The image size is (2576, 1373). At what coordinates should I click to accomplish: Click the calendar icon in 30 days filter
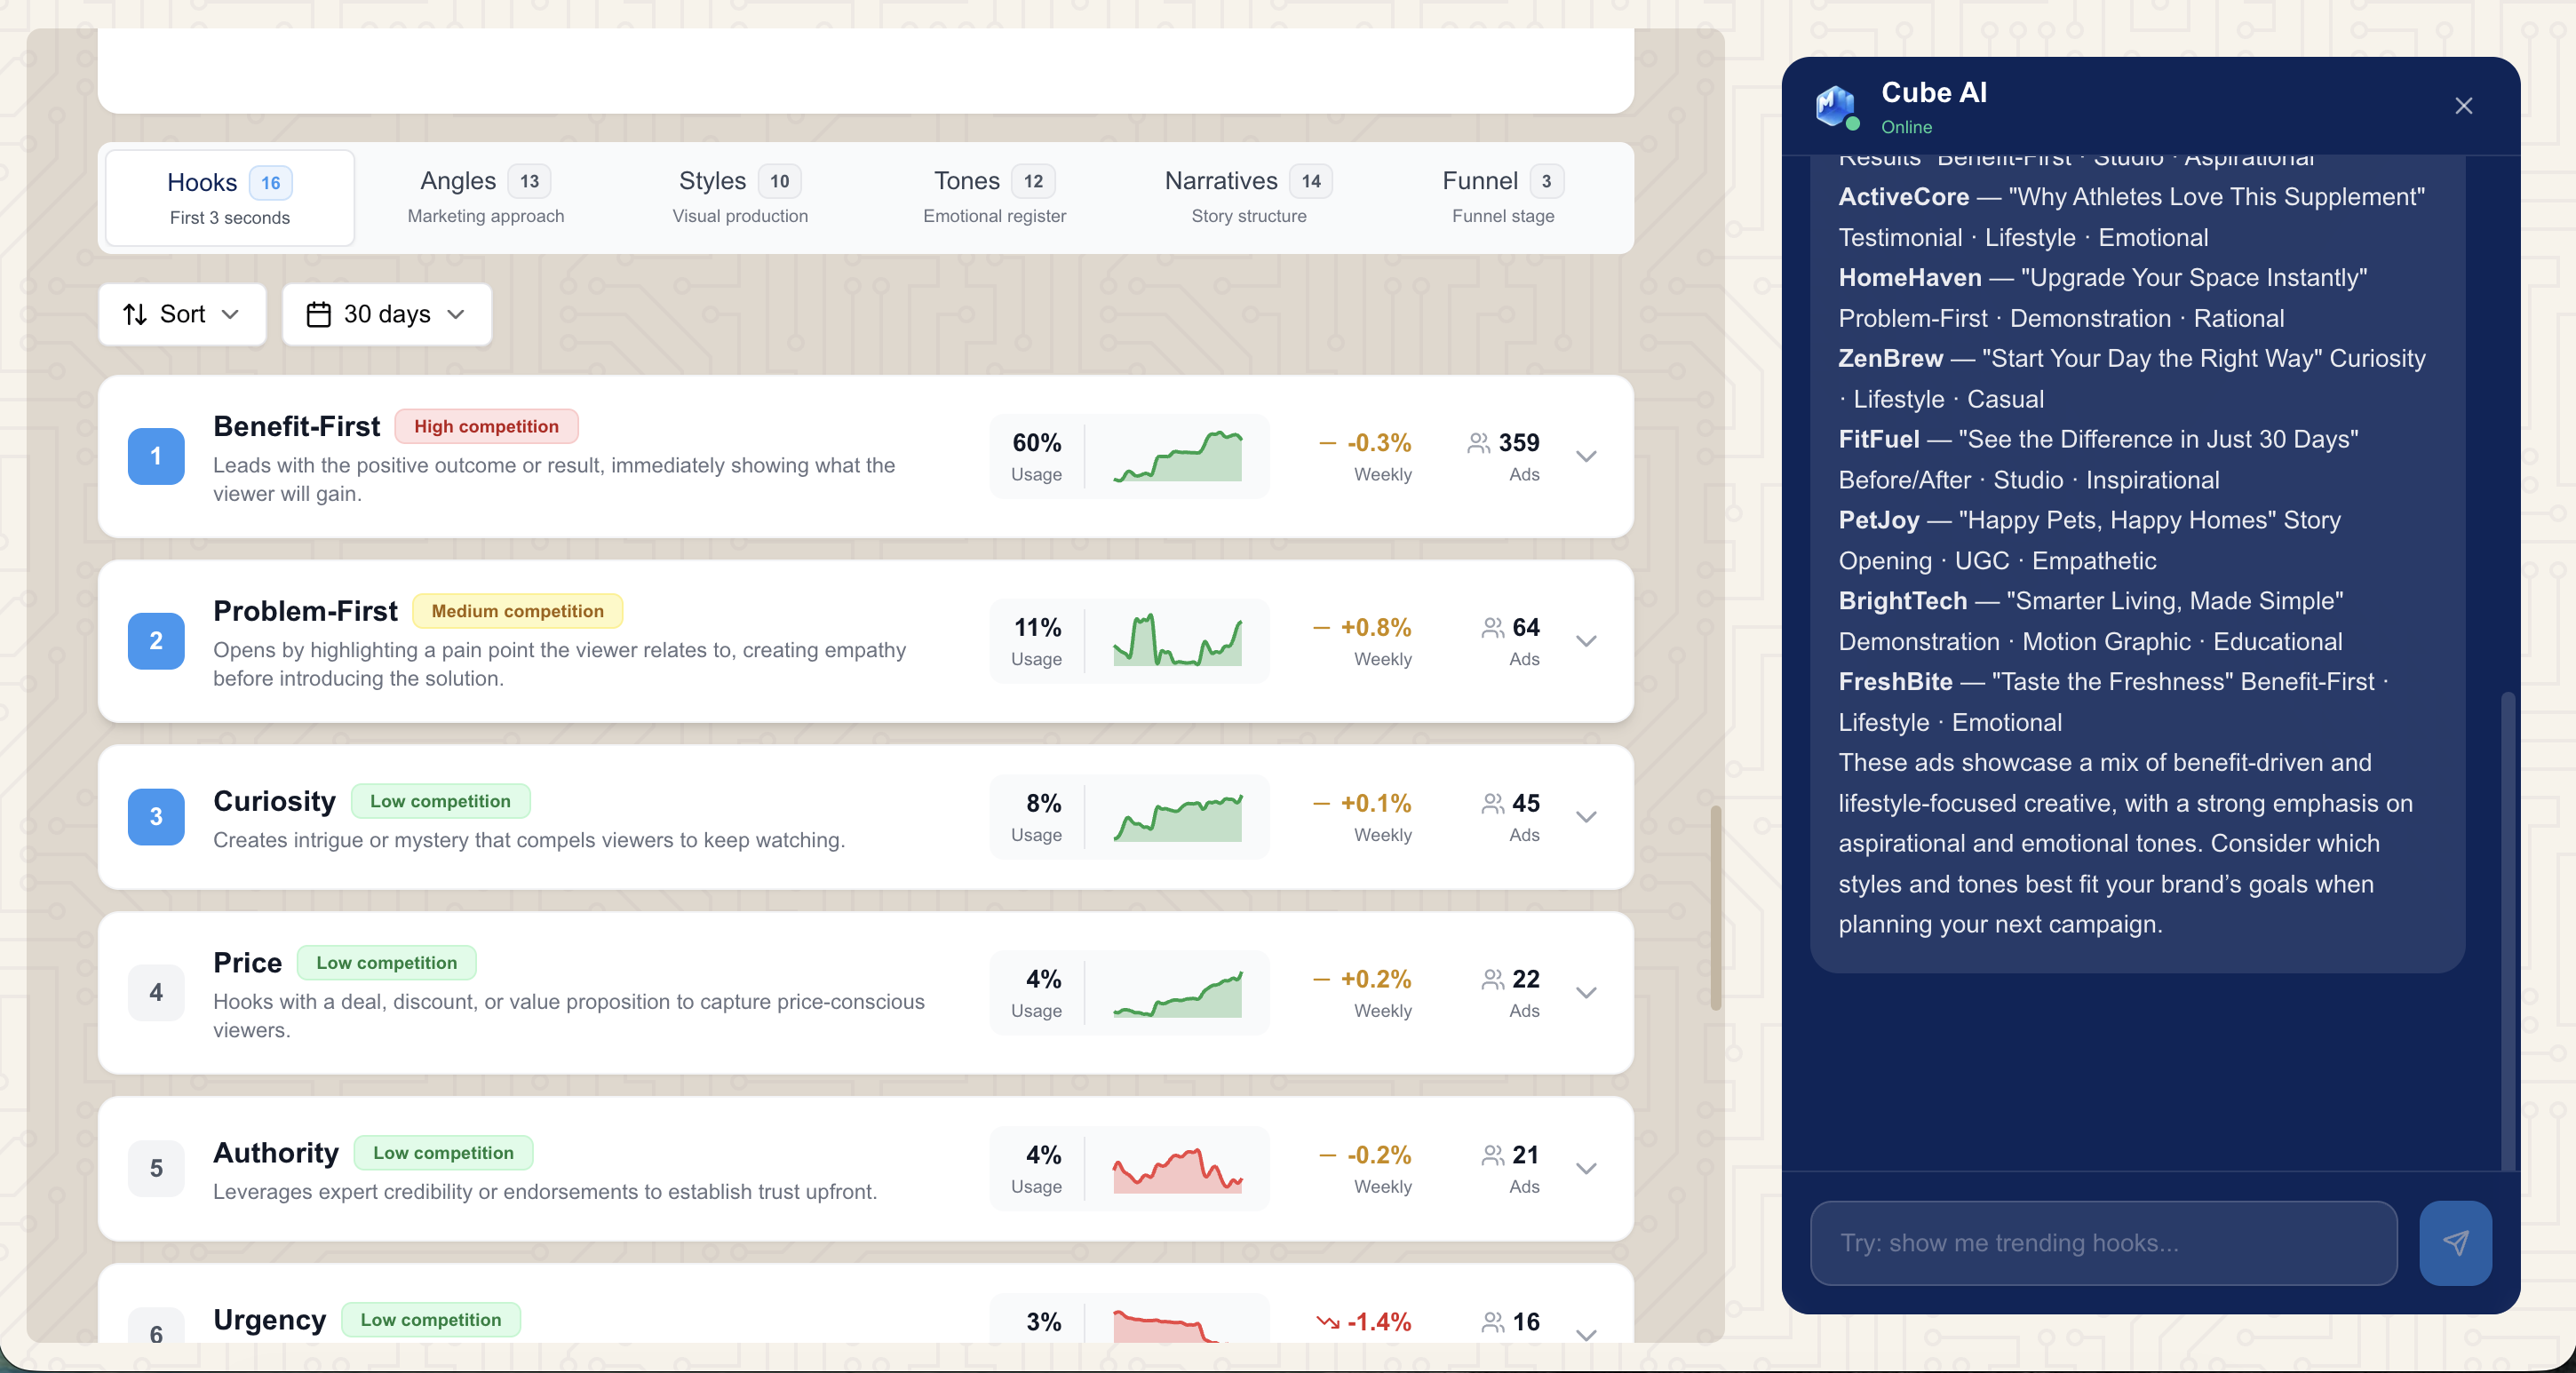click(x=318, y=315)
